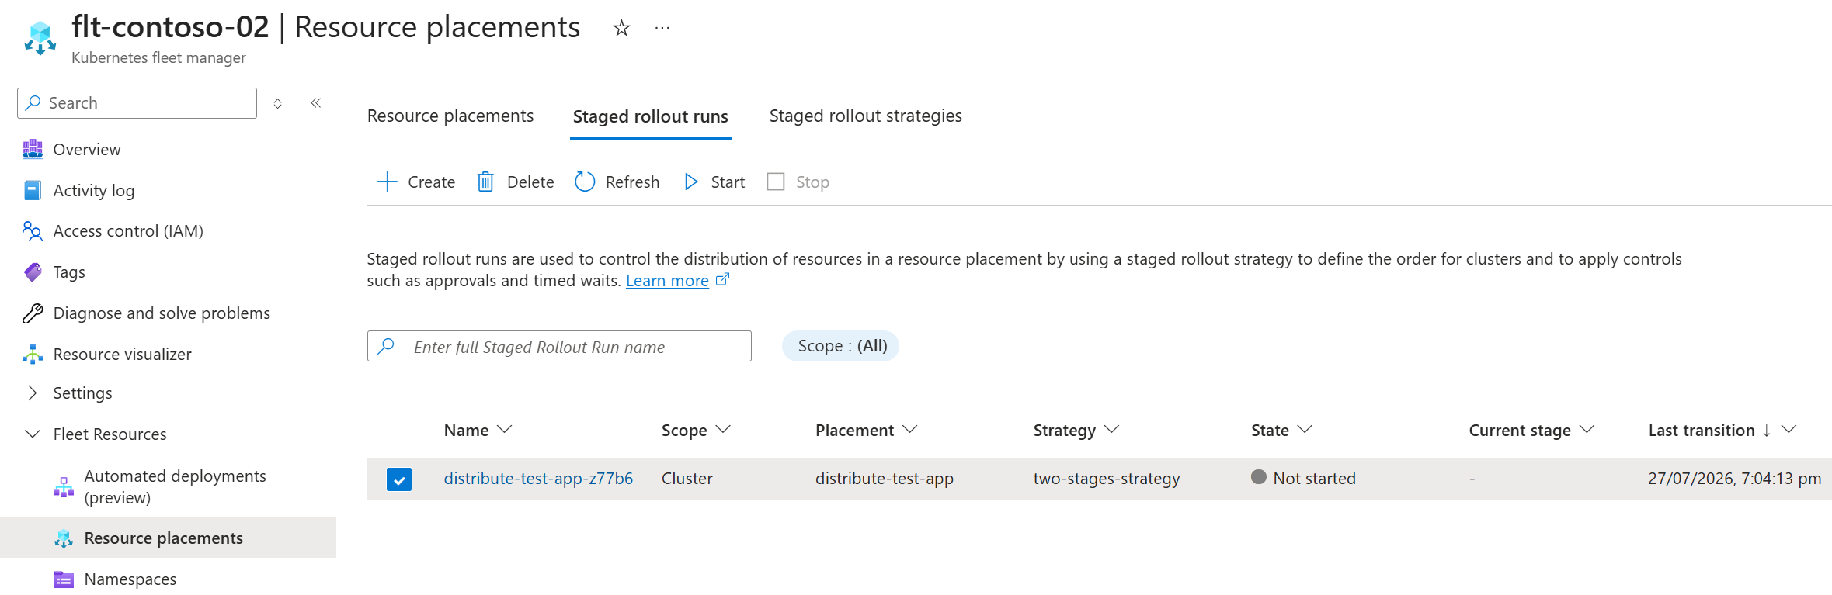Open the Learn more link

tap(667, 281)
